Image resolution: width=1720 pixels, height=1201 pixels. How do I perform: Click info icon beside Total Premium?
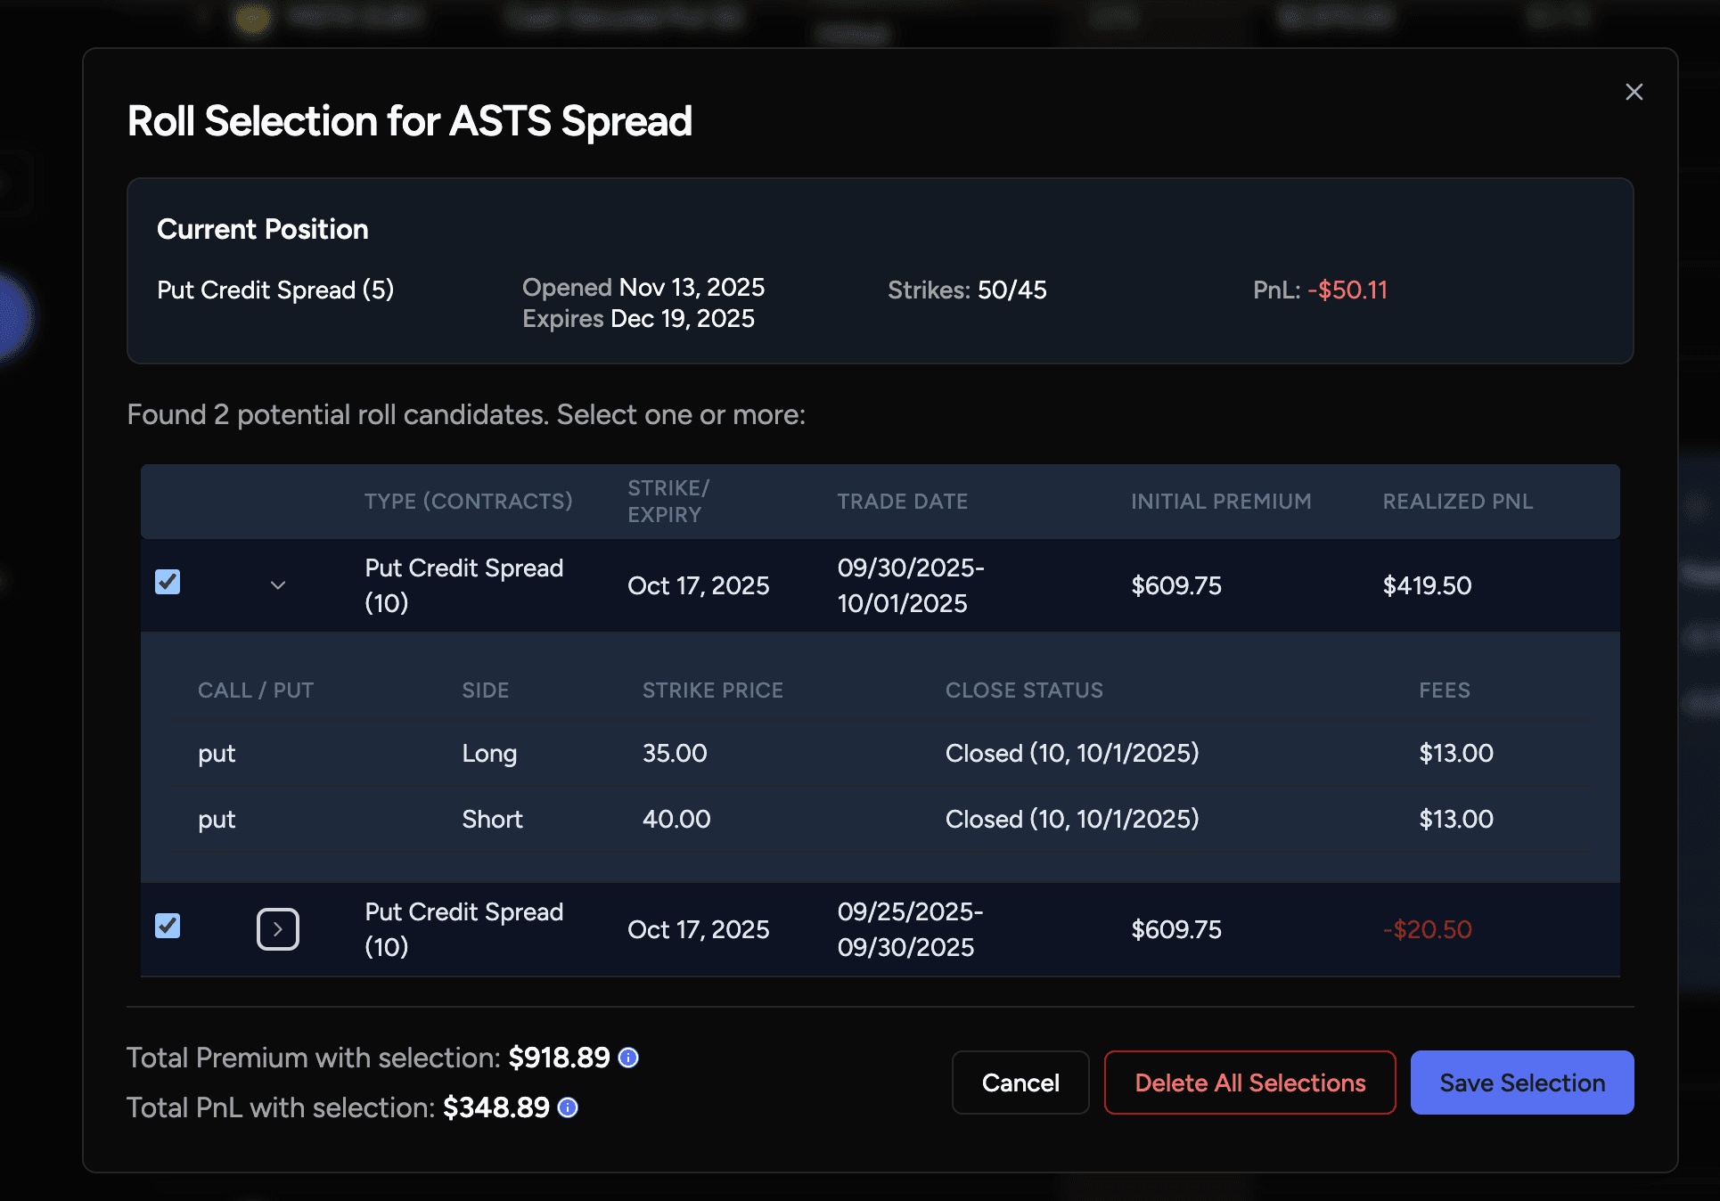[x=628, y=1058]
